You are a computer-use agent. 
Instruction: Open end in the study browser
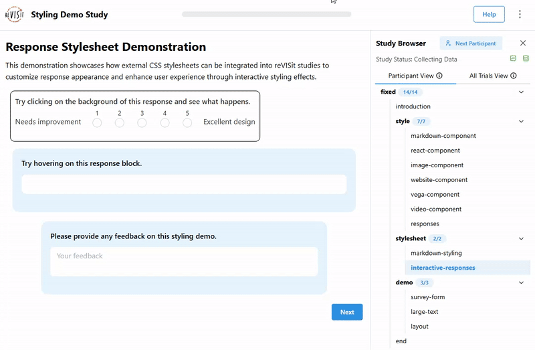(401, 341)
